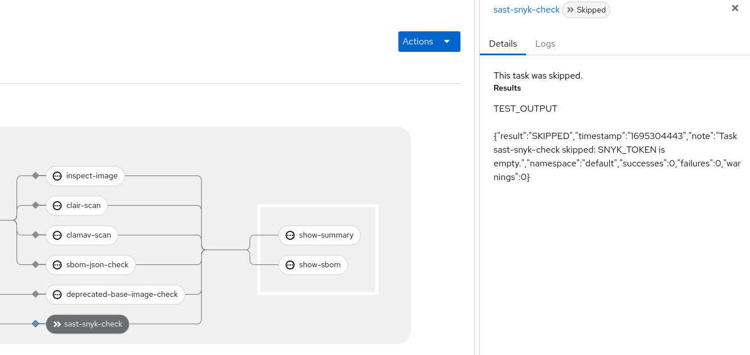Click the inspect-image pending status icon
Screen dimensions: 750x355
pyautogui.click(x=57, y=176)
